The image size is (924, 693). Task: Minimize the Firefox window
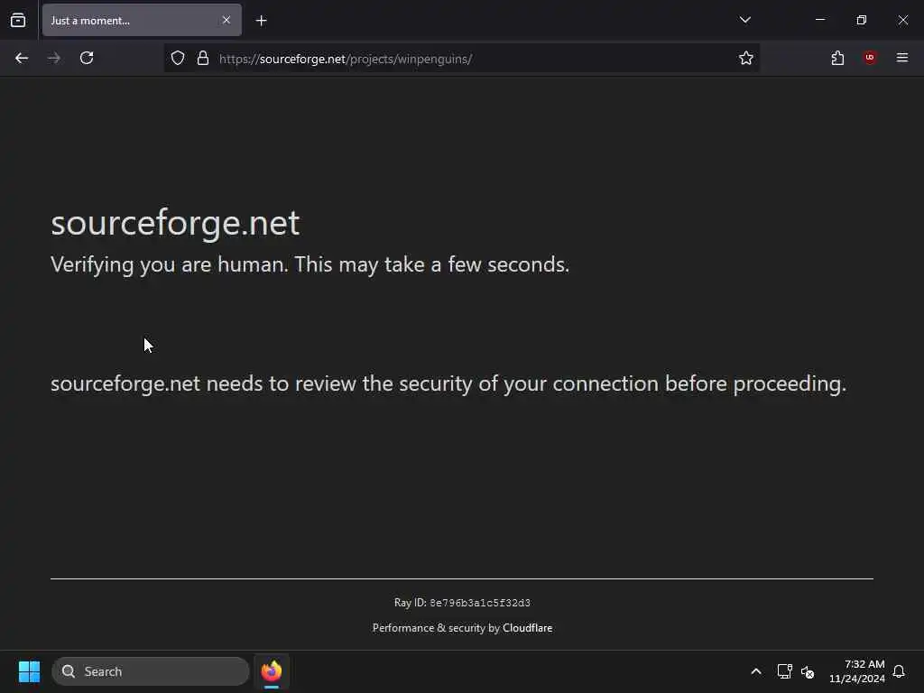[x=819, y=20]
